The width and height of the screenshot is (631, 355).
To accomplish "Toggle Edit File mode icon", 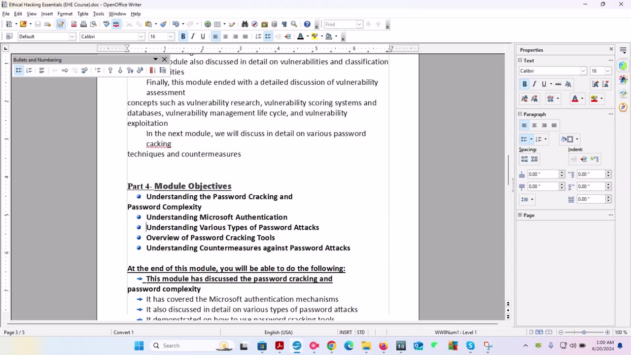I will tap(61, 24).
